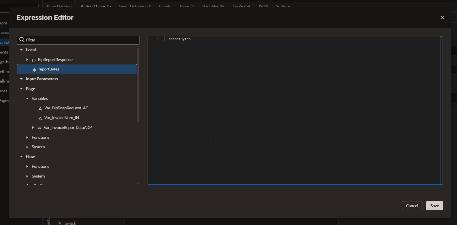
Task: Click the reportBytes text in code editor
Action: [180, 39]
